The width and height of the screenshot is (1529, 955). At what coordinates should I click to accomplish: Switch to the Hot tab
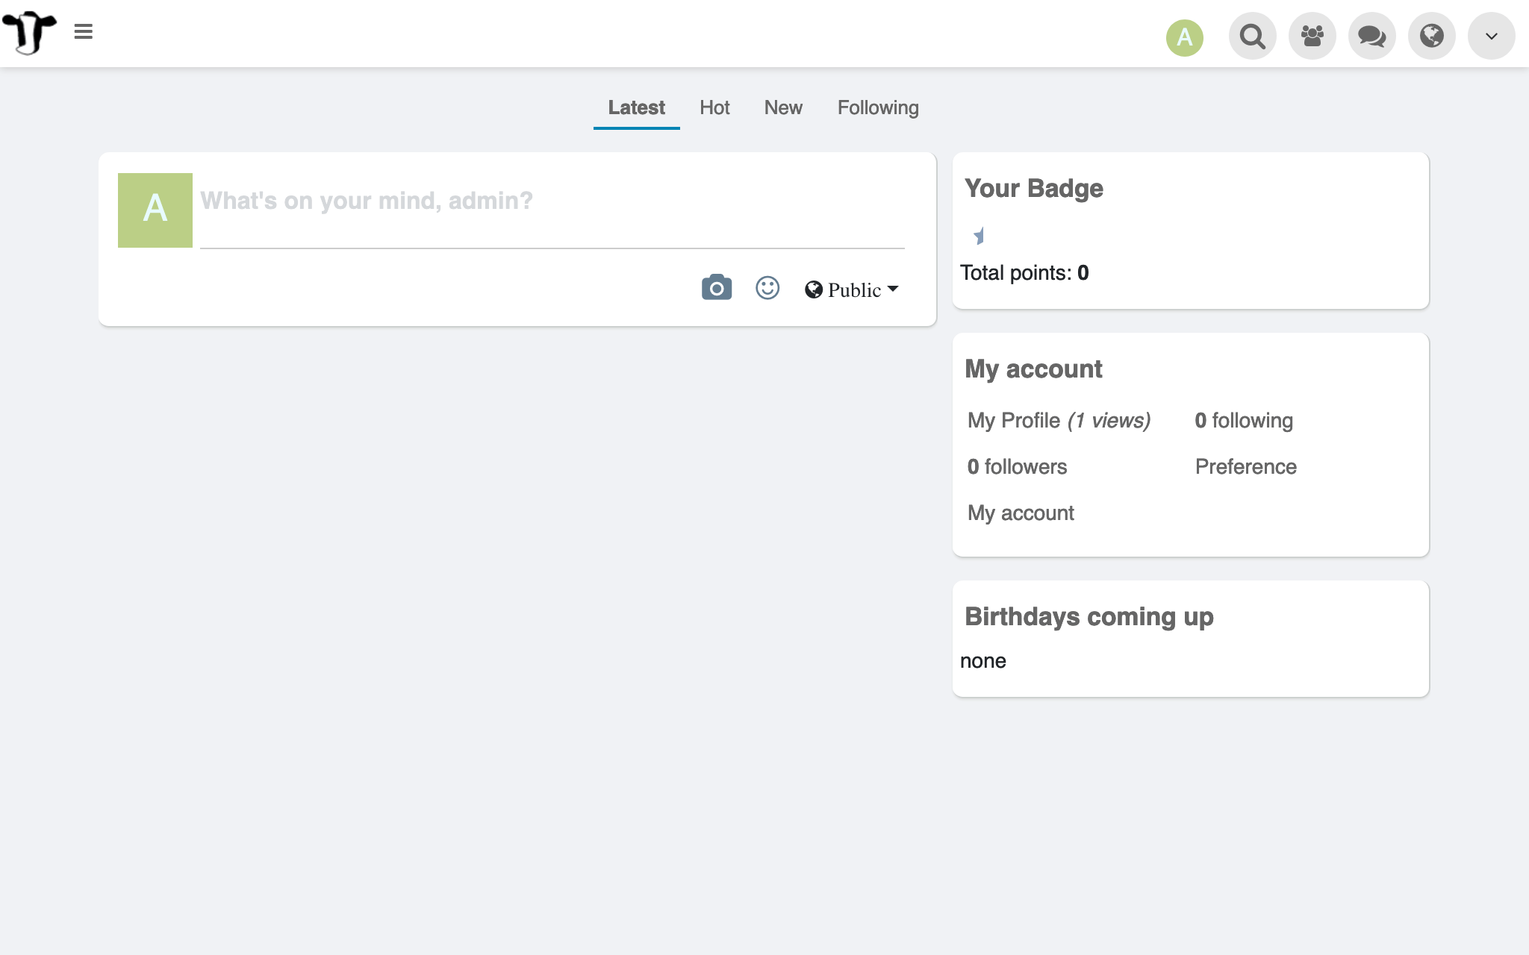click(x=714, y=108)
